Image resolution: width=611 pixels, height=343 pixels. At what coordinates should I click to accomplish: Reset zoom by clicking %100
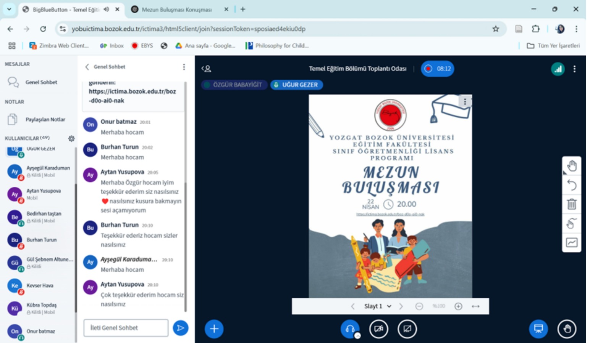[439, 306]
